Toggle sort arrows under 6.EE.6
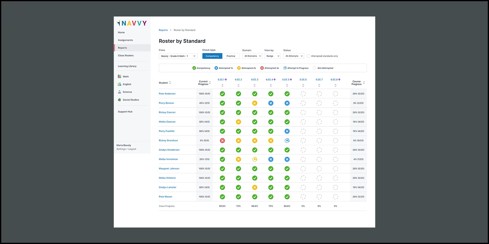Viewport: 489px width, 244px height. [x=303, y=85]
